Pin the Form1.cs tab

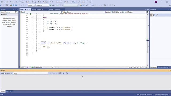click(28, 10)
